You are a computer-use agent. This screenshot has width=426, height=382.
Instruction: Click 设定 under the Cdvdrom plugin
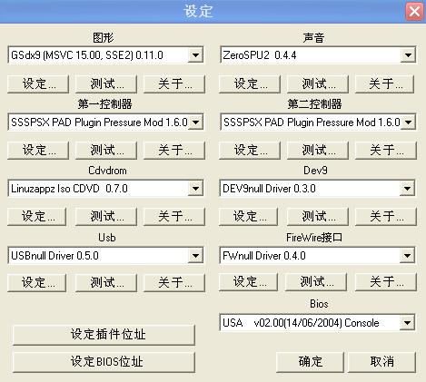click(36, 216)
